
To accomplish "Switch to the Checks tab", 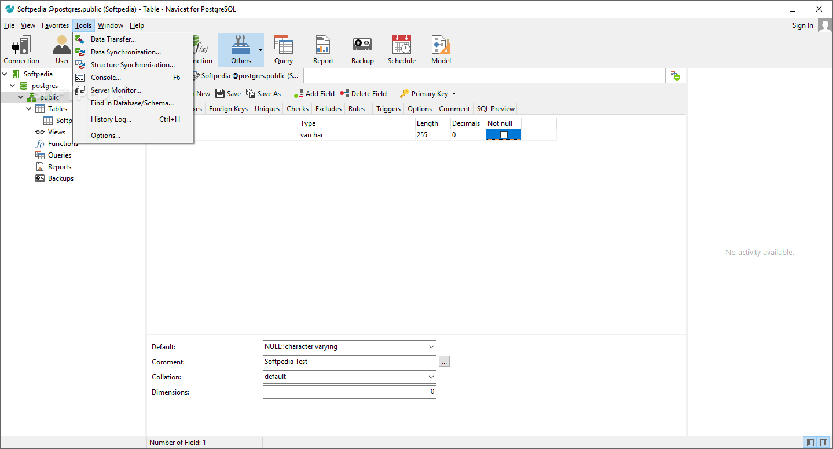I will click(298, 109).
